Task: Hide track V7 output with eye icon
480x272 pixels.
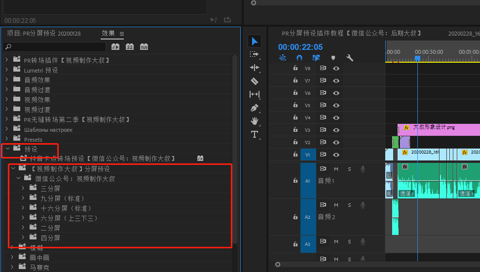Action: point(336,80)
